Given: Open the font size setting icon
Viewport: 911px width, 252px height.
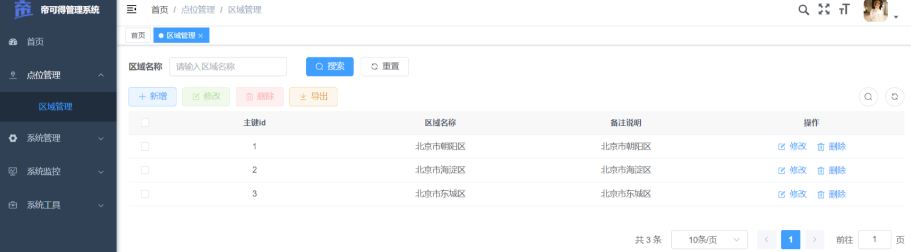Looking at the screenshot, I should (844, 10).
